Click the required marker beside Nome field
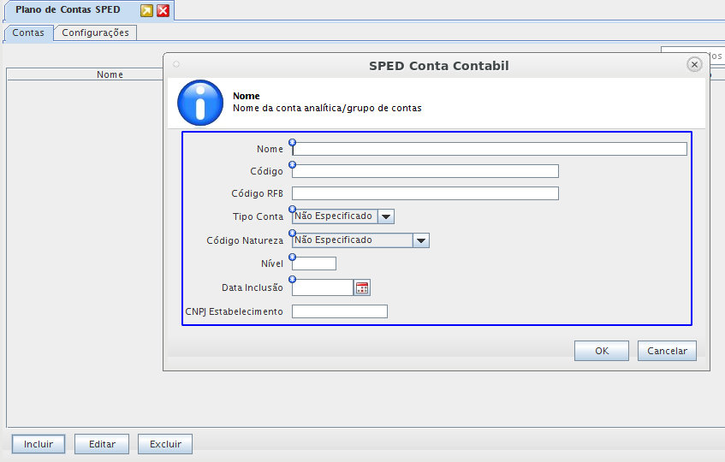 (x=292, y=142)
